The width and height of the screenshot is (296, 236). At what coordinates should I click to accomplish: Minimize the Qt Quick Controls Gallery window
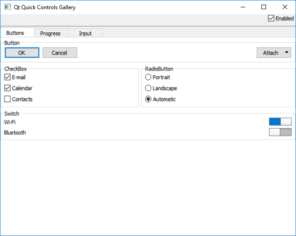(x=243, y=7)
